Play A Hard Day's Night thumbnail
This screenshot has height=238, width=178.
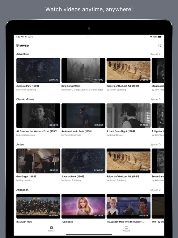129,116
